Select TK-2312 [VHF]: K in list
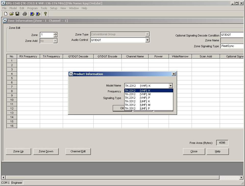This screenshot has width=245, height=186. coord(149,91)
